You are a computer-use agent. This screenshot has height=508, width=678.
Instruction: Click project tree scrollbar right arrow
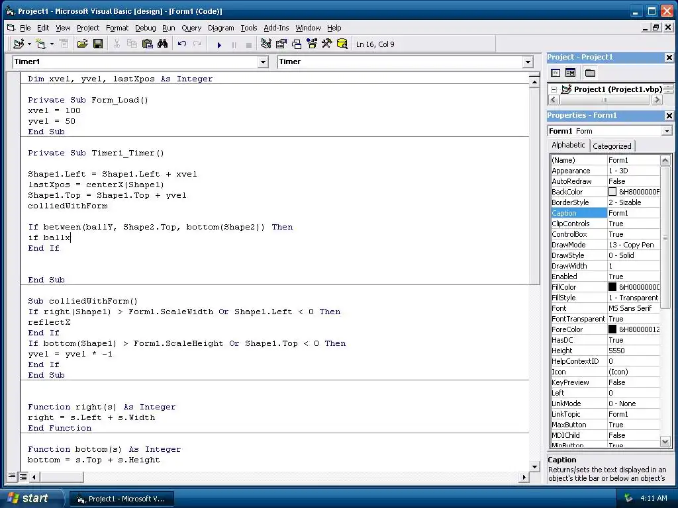(x=657, y=100)
